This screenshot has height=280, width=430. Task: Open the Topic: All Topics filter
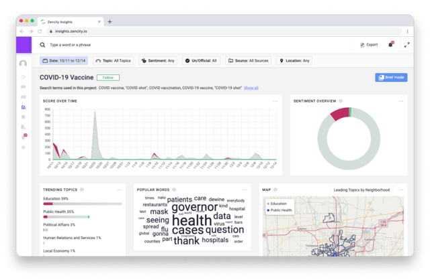[114, 61]
